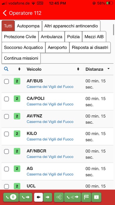115x205 pixels.
Task: Click the magnifier search icon in table header
Action: [x=6, y=69]
